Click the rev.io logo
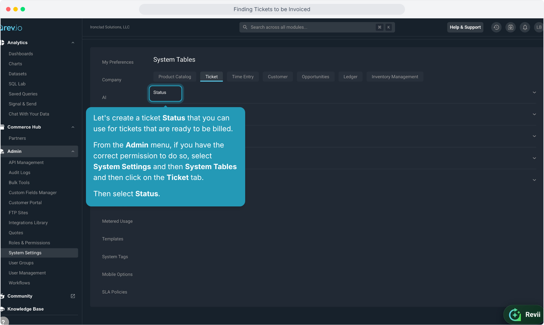 (11, 28)
